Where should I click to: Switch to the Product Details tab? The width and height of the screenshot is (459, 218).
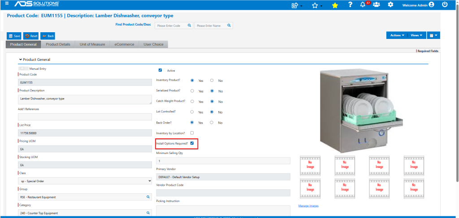click(58, 44)
